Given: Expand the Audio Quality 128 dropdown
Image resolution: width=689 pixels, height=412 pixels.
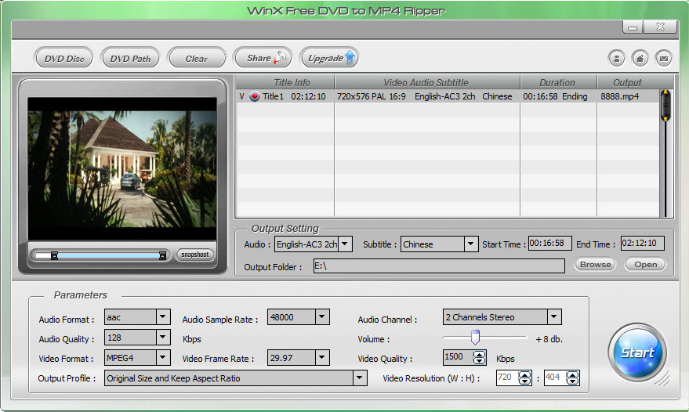Looking at the screenshot, I should tap(163, 338).
